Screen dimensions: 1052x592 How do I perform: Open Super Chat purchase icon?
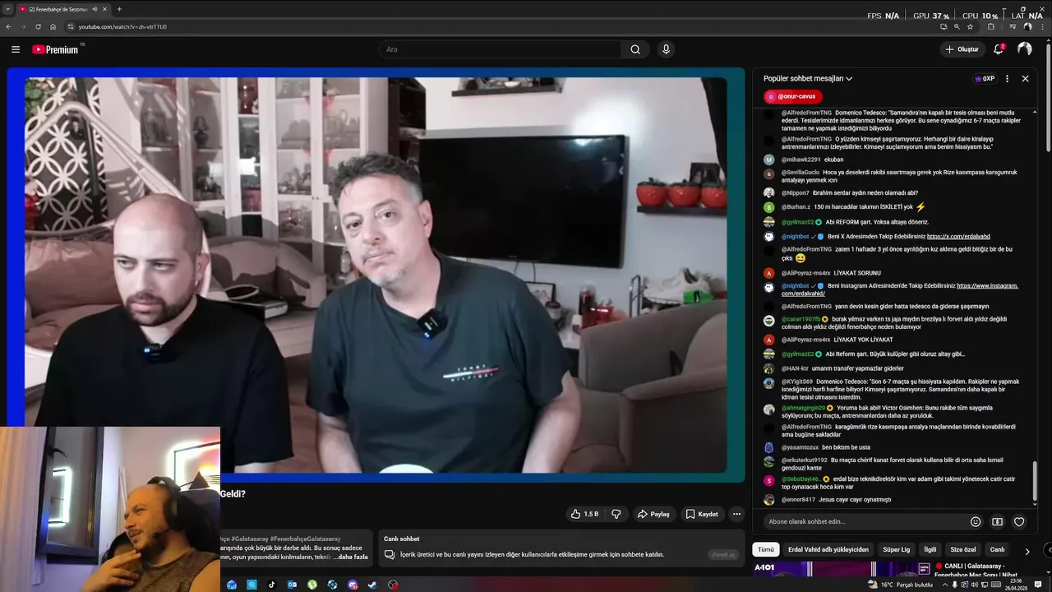(x=997, y=521)
